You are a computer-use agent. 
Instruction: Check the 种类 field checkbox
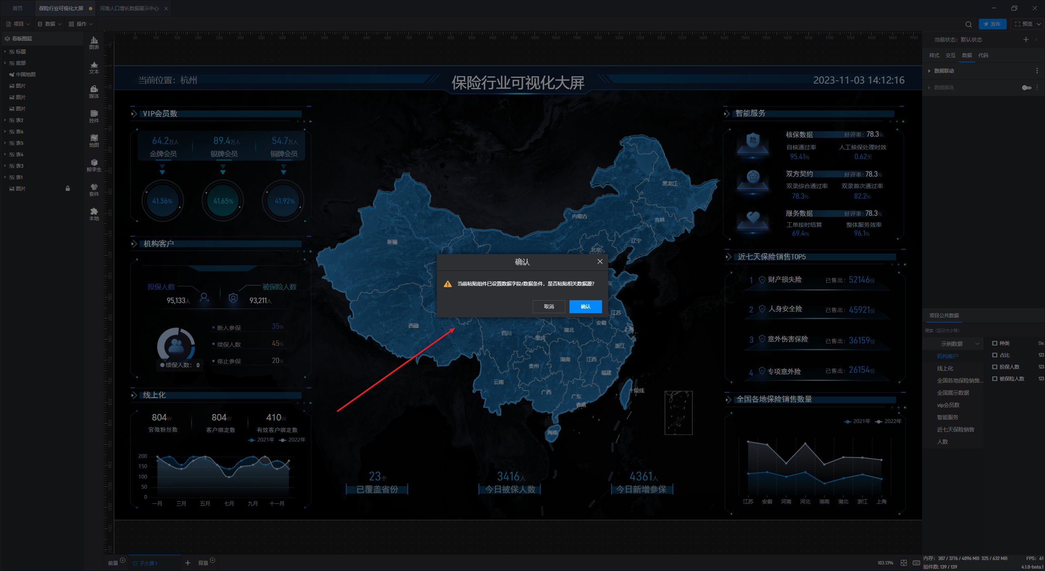point(995,343)
